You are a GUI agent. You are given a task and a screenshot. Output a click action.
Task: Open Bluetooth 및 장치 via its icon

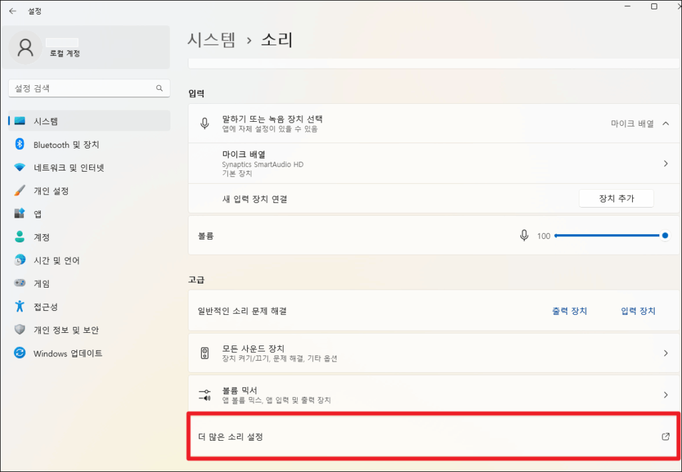(19, 144)
